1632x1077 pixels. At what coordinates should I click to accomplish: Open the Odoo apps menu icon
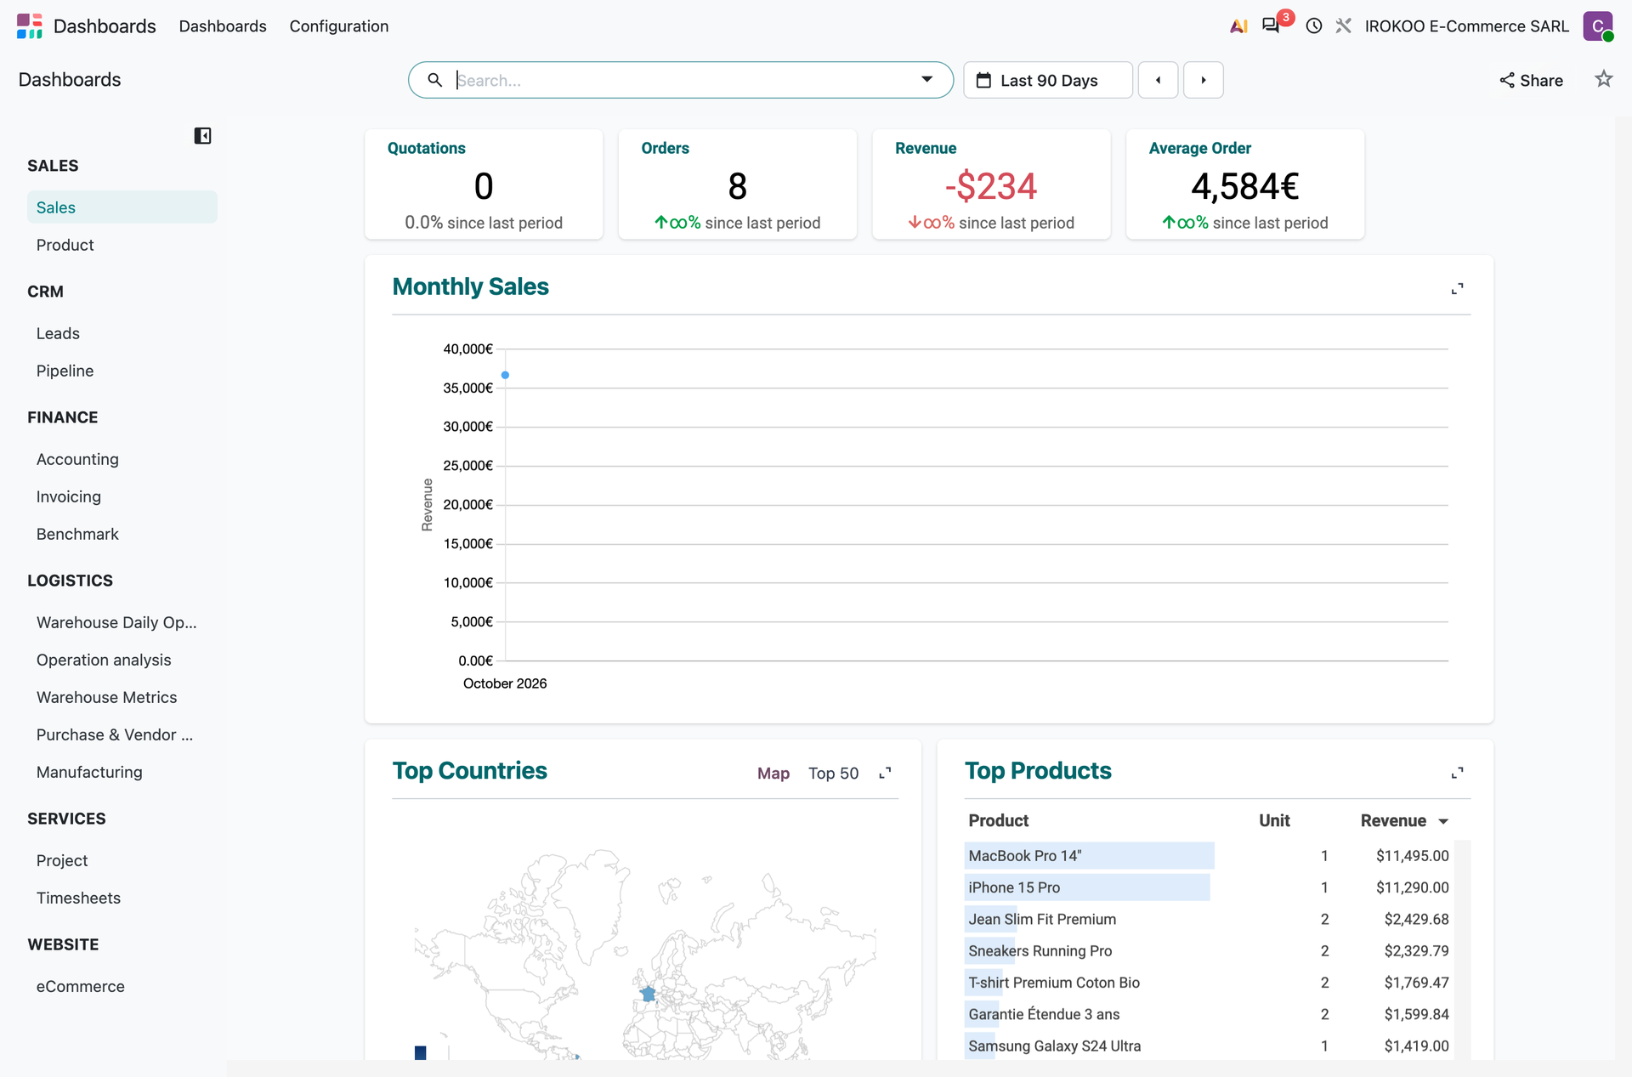[29, 26]
